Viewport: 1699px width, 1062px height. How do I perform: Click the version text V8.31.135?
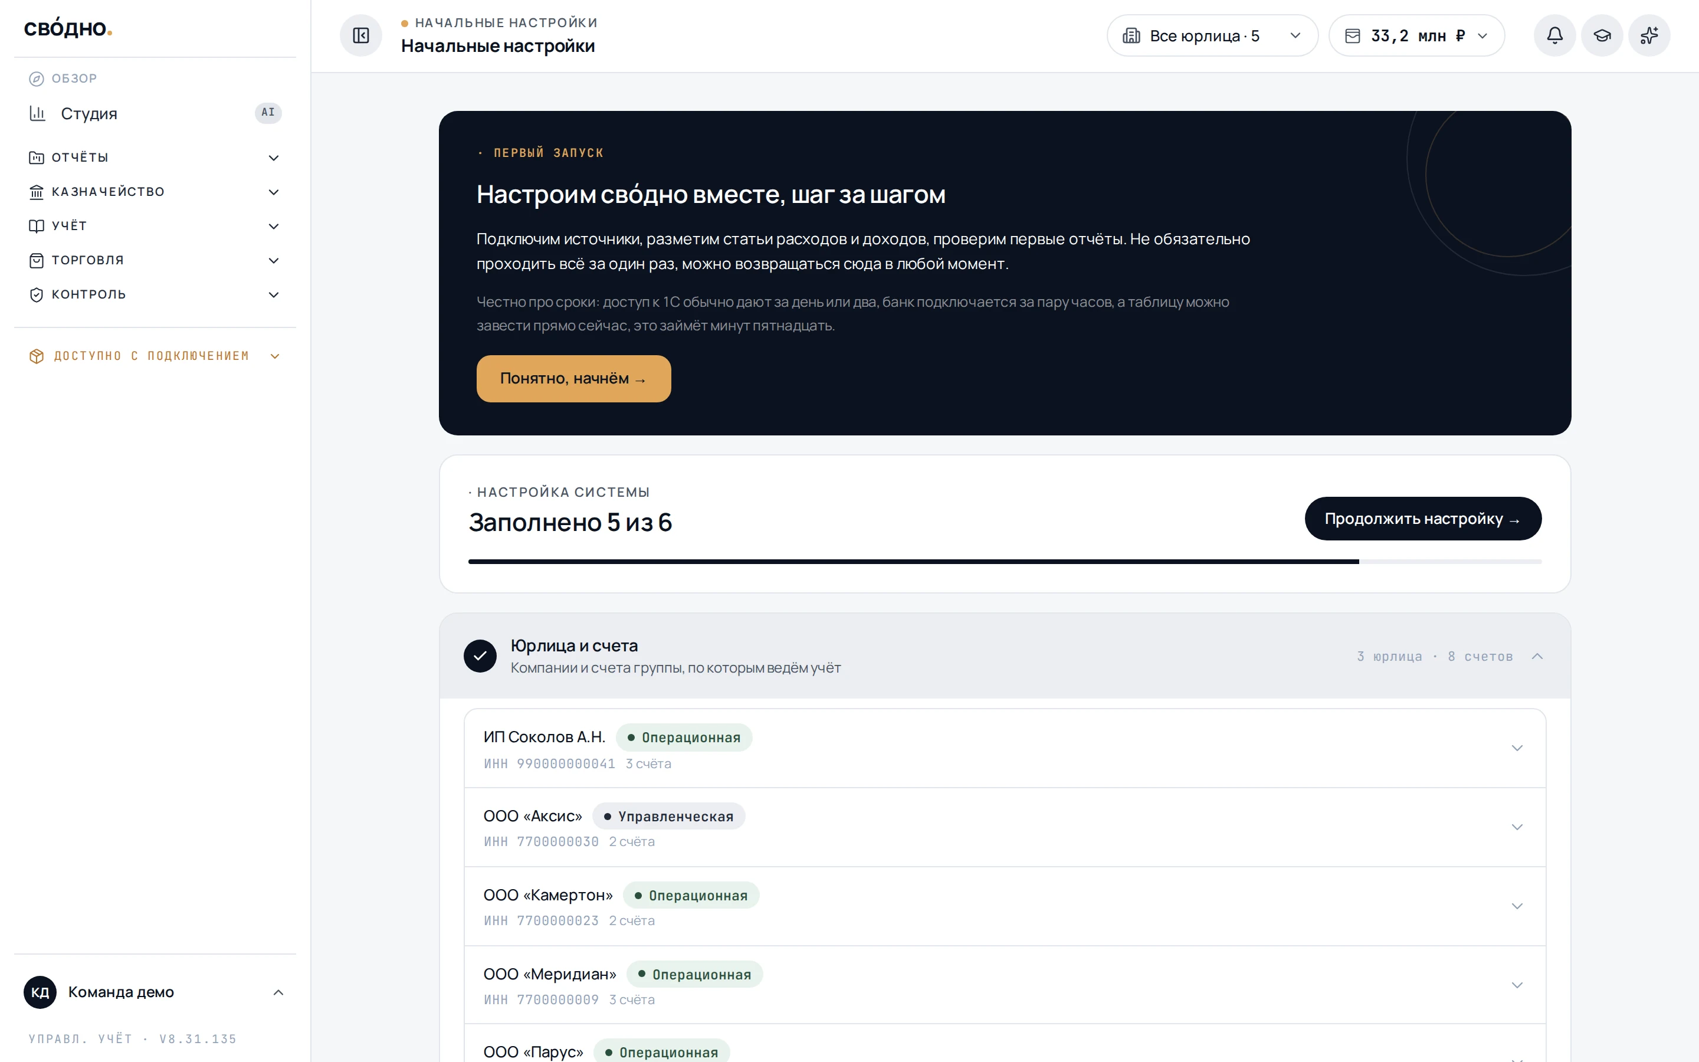[x=198, y=1039]
